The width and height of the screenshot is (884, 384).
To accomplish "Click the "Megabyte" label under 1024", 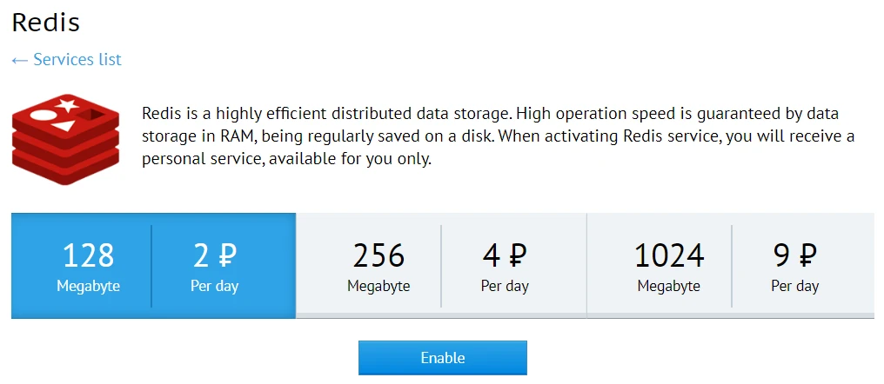I will click(x=668, y=286).
